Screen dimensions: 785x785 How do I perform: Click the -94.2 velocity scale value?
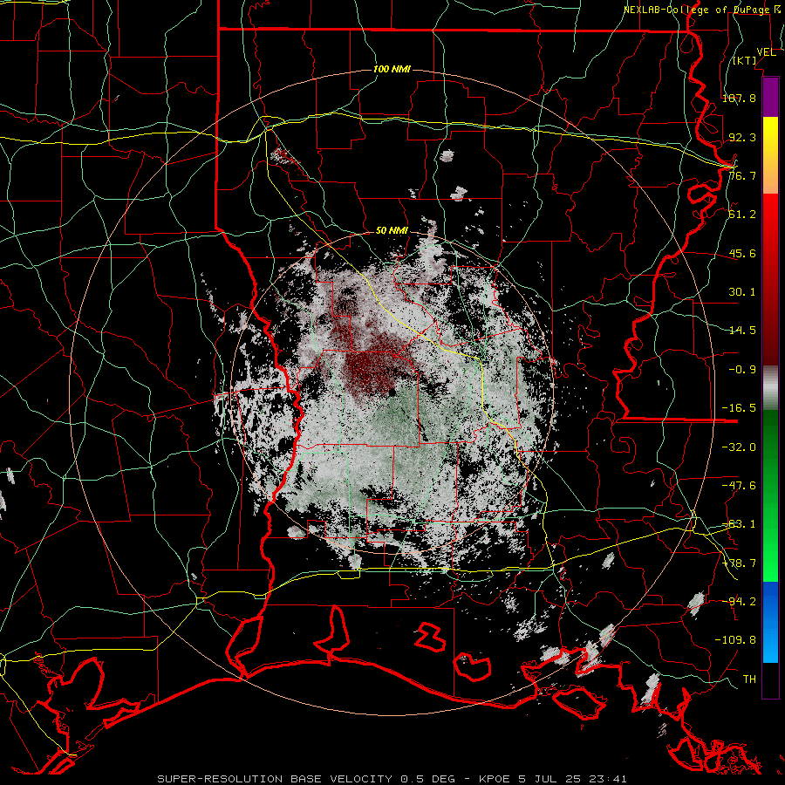pos(739,601)
